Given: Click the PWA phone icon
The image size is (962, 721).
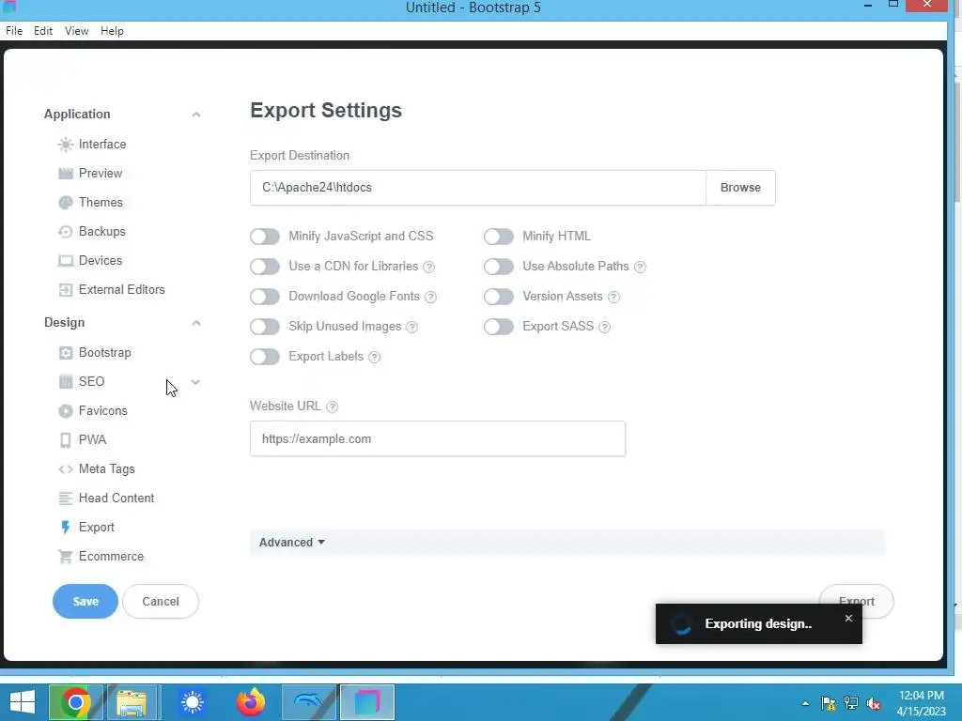Looking at the screenshot, I should [x=65, y=440].
